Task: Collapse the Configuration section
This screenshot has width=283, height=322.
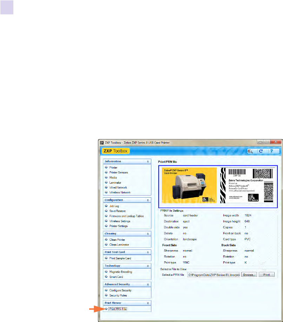Action: click(x=148, y=200)
